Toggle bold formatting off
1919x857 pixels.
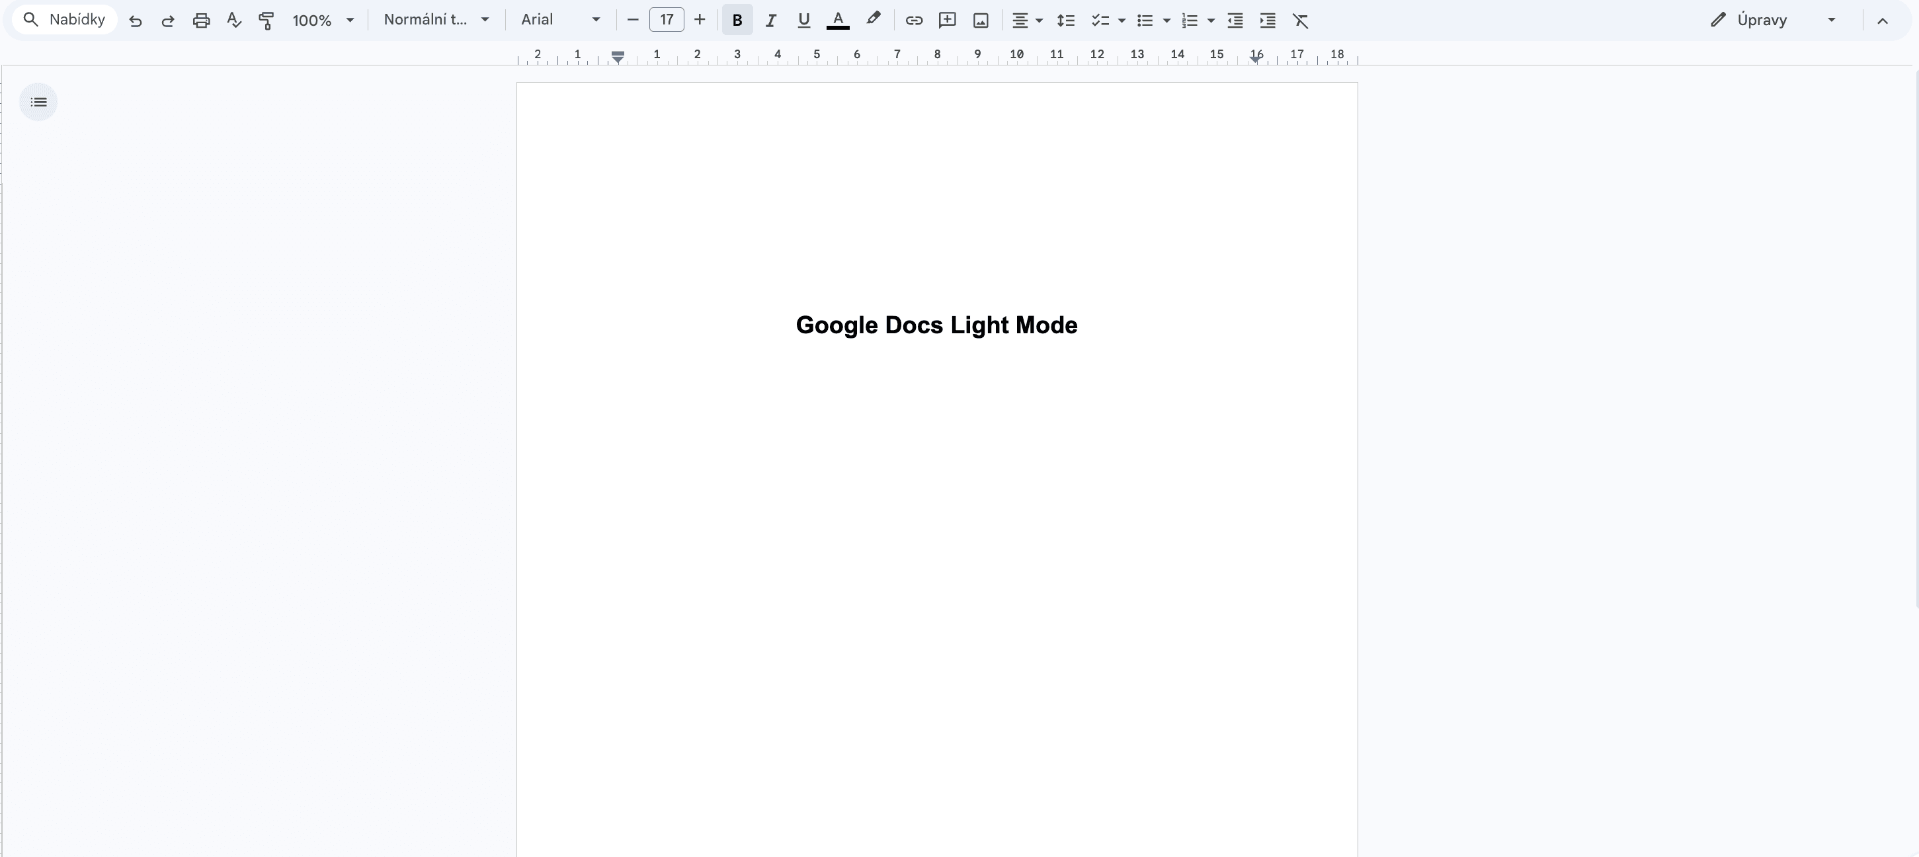737,20
